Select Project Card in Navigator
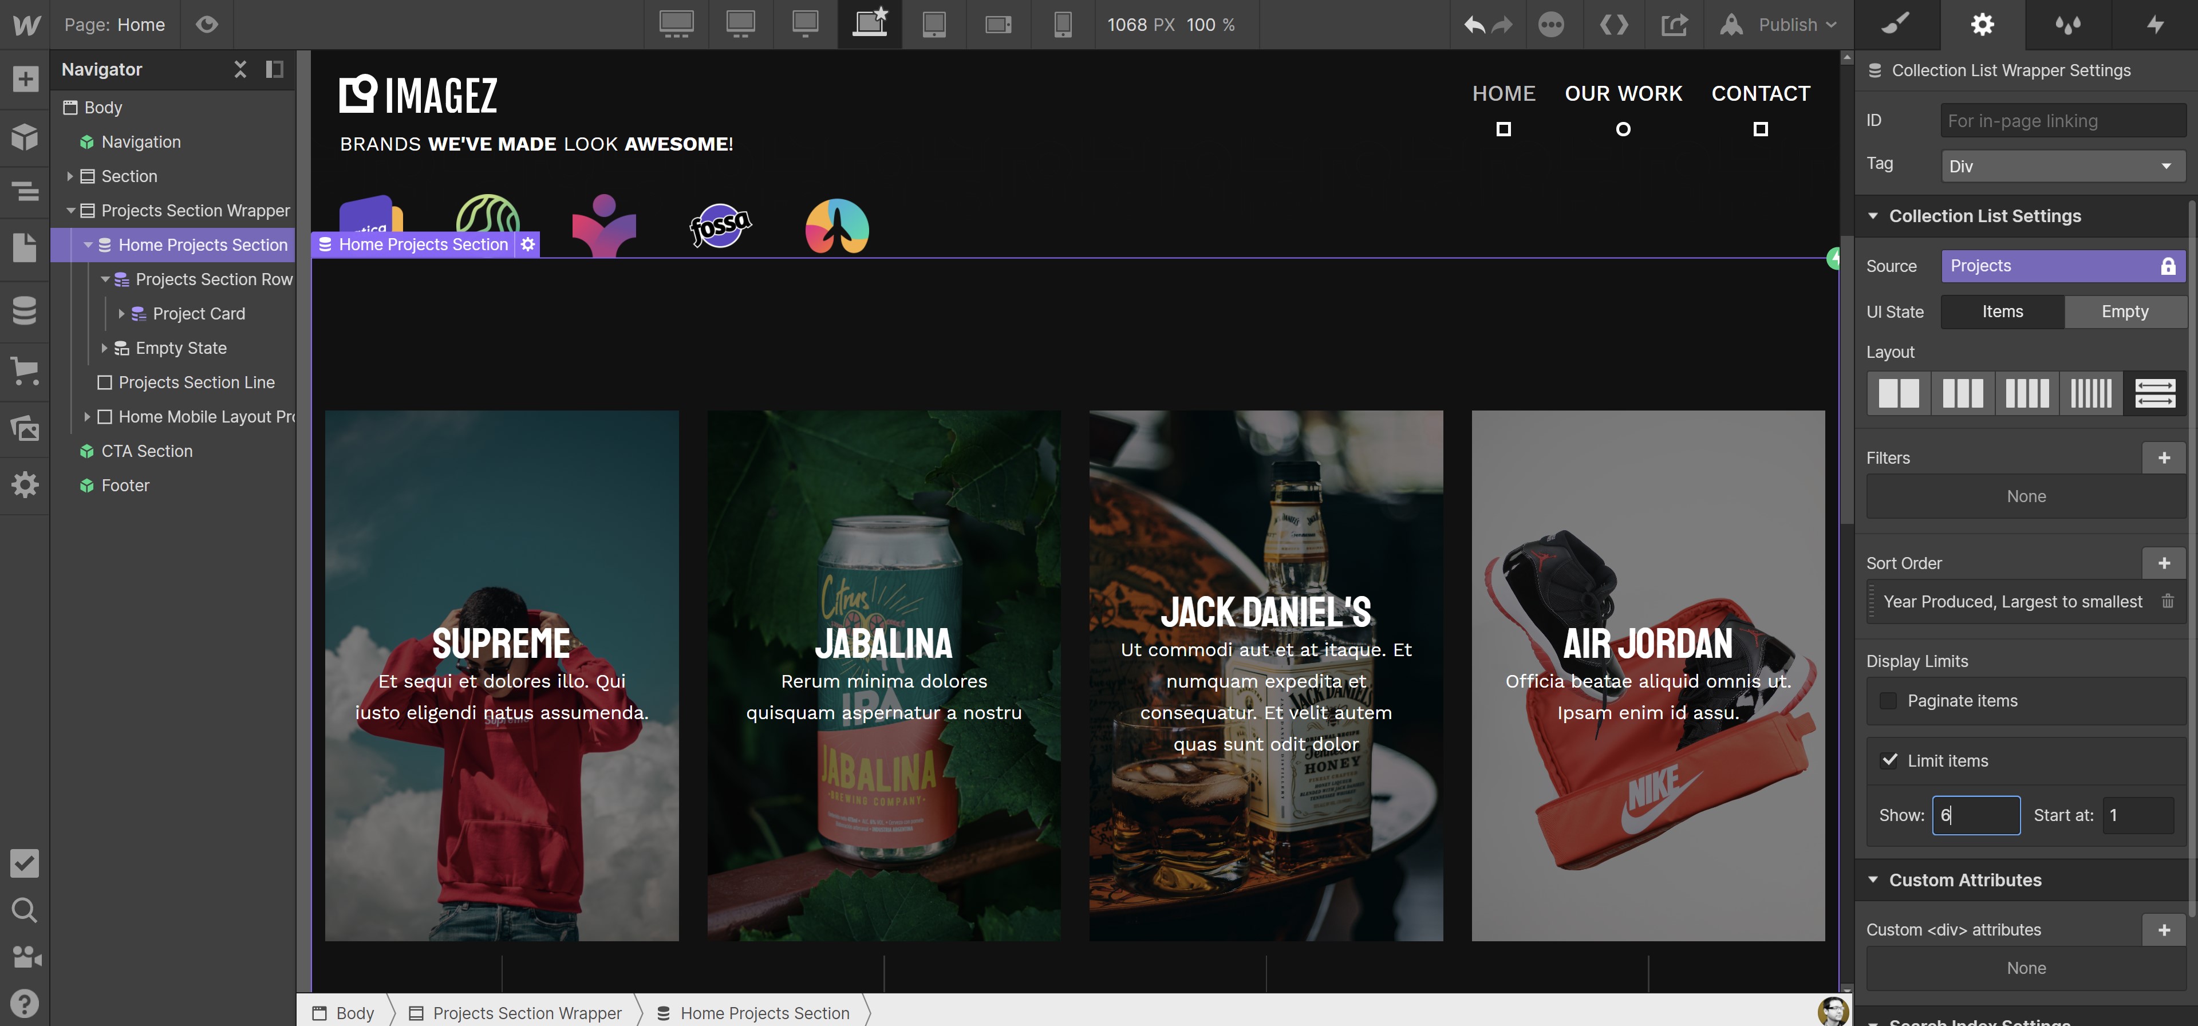The width and height of the screenshot is (2198, 1026). pyautogui.click(x=198, y=313)
